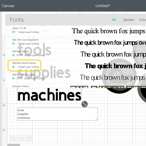Zoom in with the plus button
The height and width of the screenshot is (146, 146).
click(x=29, y=139)
